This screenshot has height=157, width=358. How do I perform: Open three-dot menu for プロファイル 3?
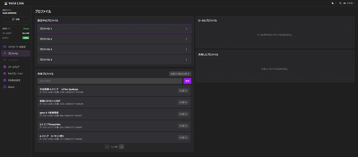tap(186, 49)
